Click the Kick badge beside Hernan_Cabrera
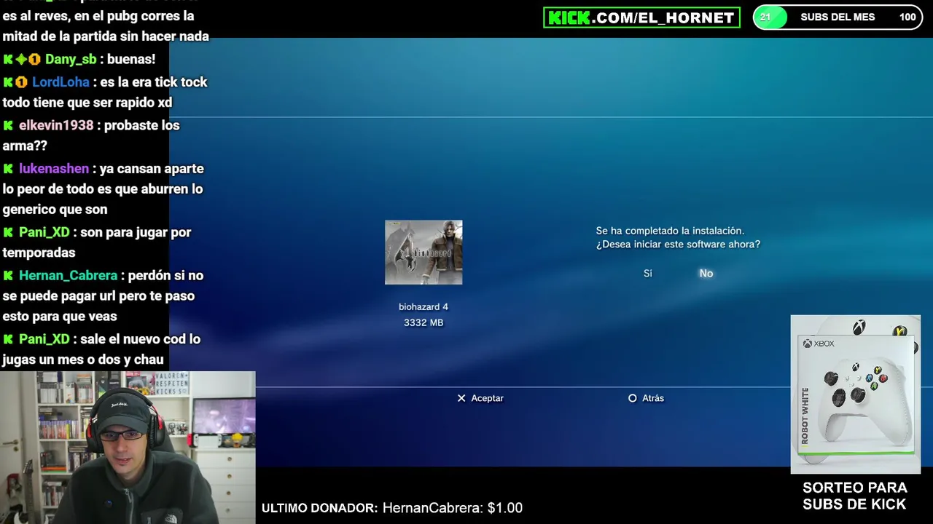The image size is (933, 524). [x=8, y=276]
